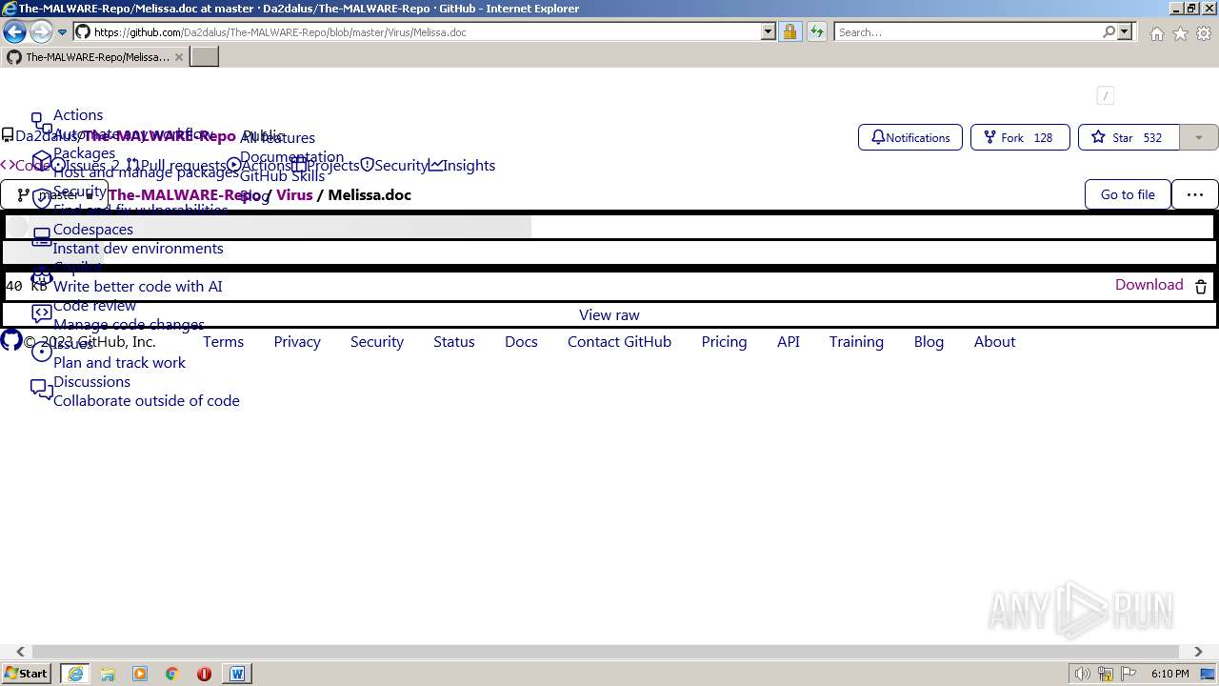Open Windows Explorer folder taskbar icon
This screenshot has height=686, width=1219.
[108, 674]
